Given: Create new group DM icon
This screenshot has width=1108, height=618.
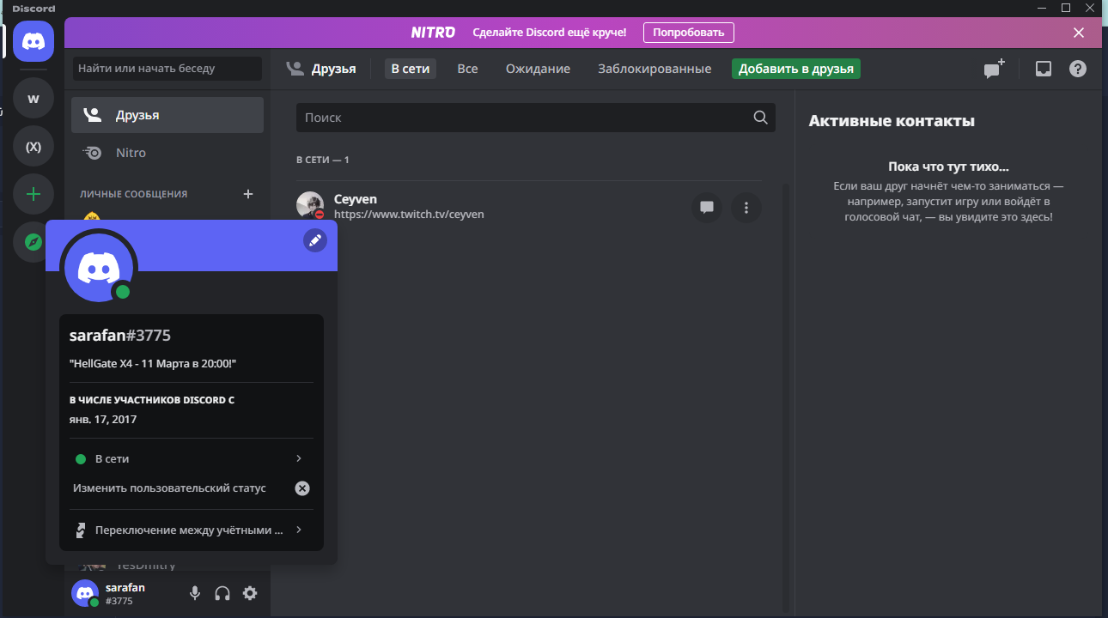Looking at the screenshot, I should 995,69.
